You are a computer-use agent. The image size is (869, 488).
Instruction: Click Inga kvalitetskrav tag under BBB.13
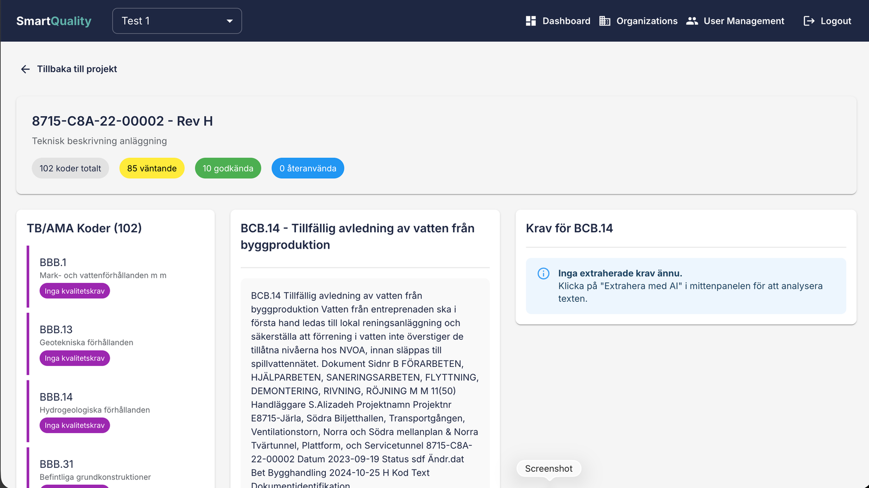[75, 358]
